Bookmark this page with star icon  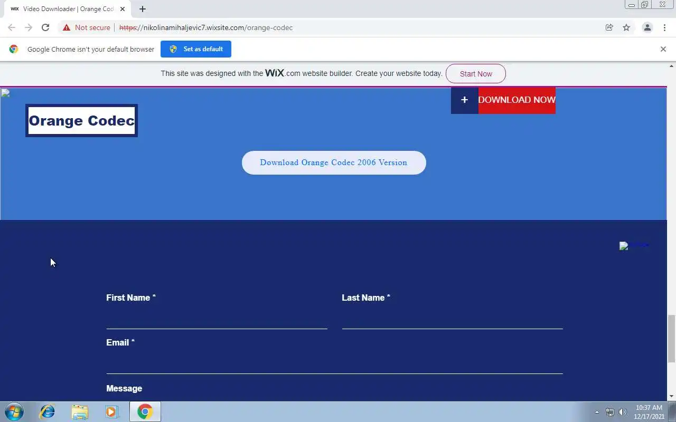point(626,27)
